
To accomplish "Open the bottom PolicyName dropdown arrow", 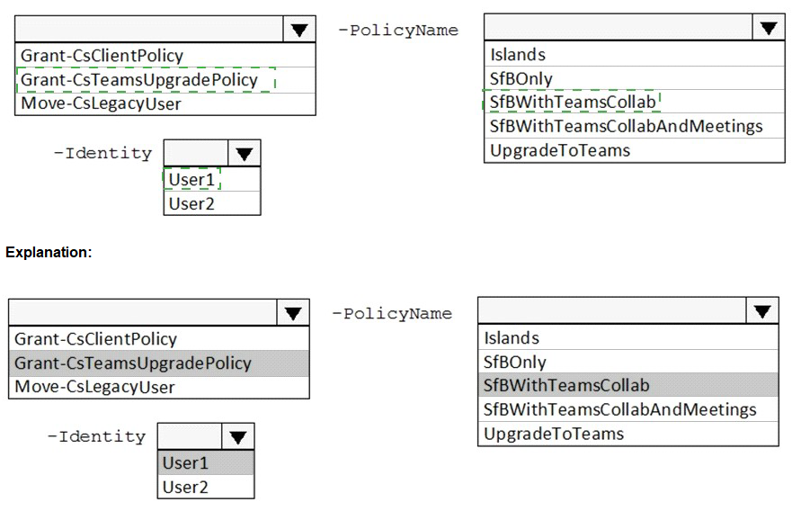I will point(762,311).
